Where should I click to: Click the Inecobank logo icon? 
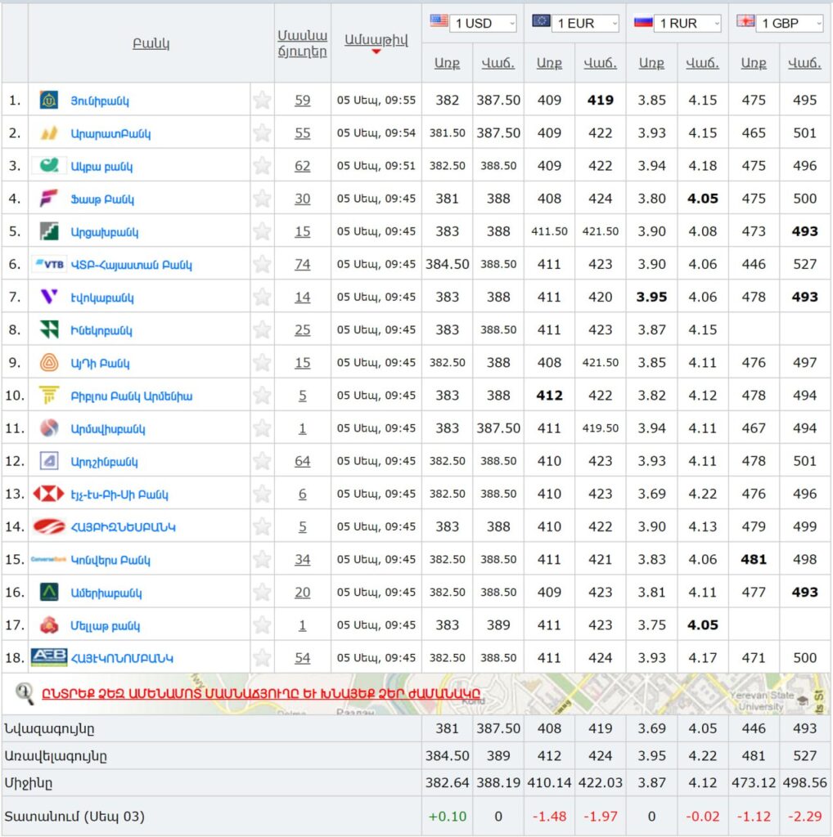tap(49, 330)
